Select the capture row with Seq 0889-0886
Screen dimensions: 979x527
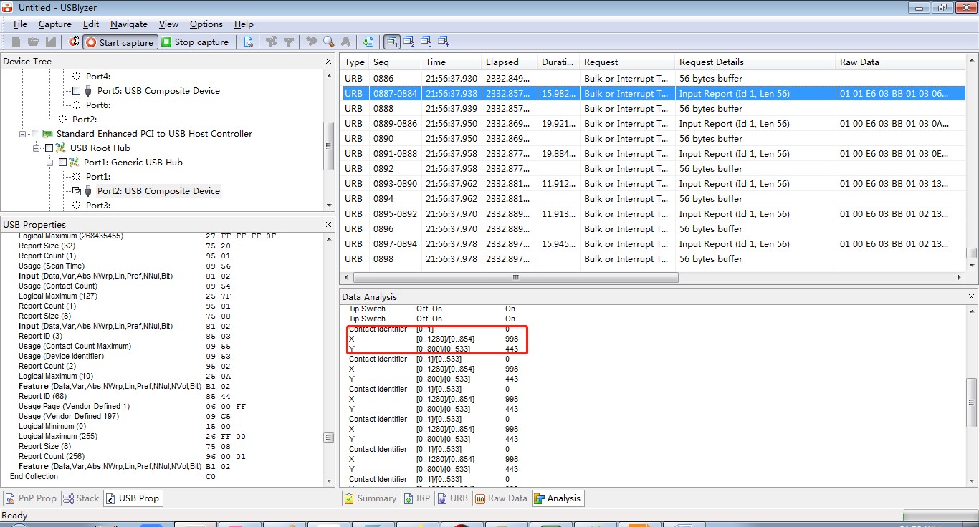pos(654,124)
